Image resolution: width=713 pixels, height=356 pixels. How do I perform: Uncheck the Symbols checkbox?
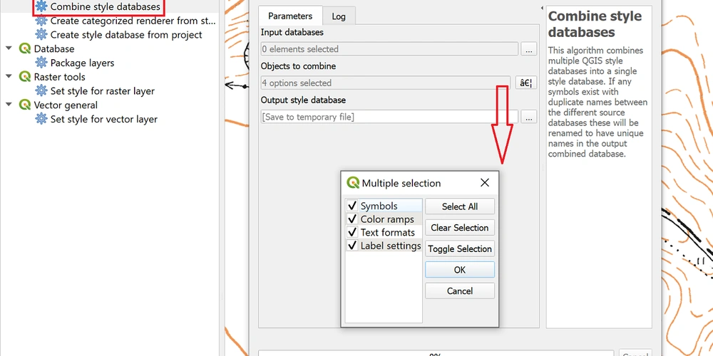tap(352, 206)
